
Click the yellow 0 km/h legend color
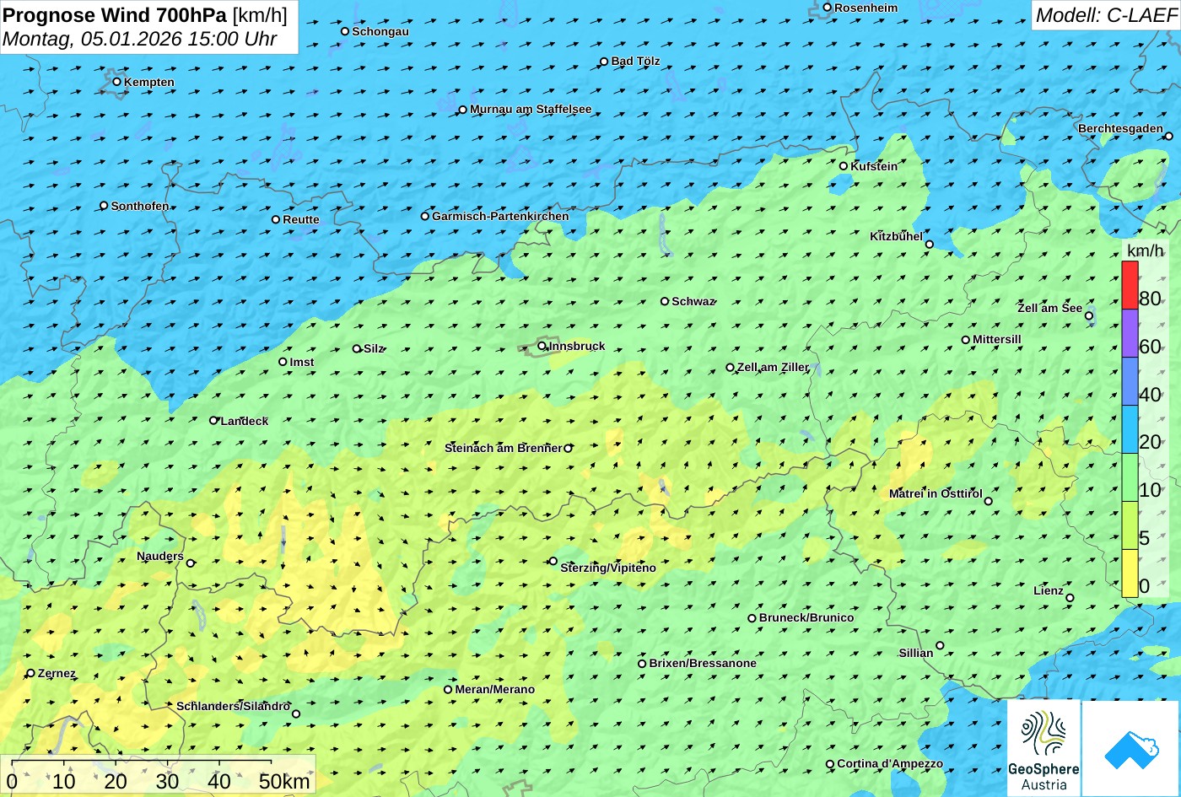[x=1130, y=574]
